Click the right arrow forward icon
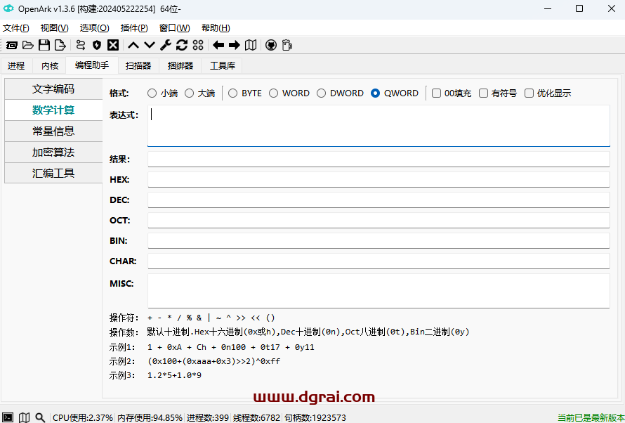 tap(235, 45)
